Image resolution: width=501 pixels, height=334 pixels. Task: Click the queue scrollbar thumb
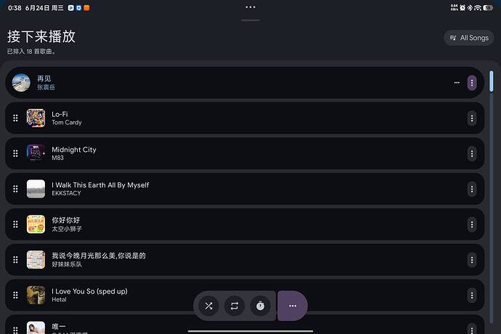point(492,81)
